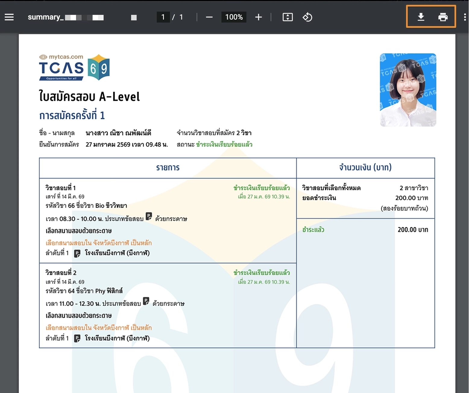Open the sidebar with the hamburger menu icon

(9, 17)
